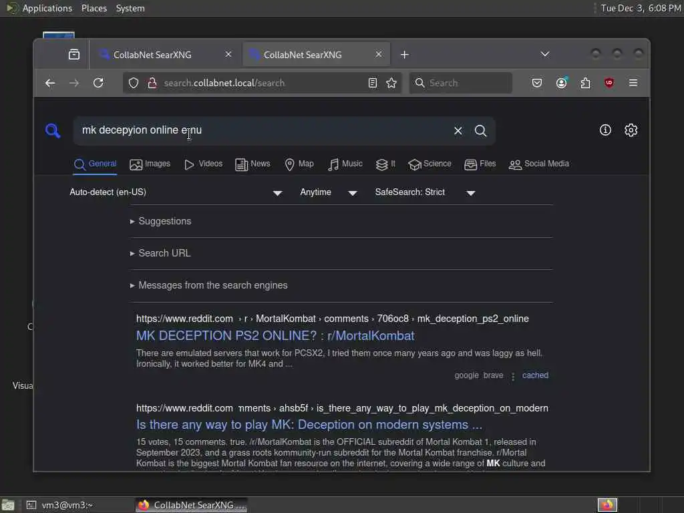The height and width of the screenshot is (513, 684).
Task: Click the search query input field
Action: 262,130
